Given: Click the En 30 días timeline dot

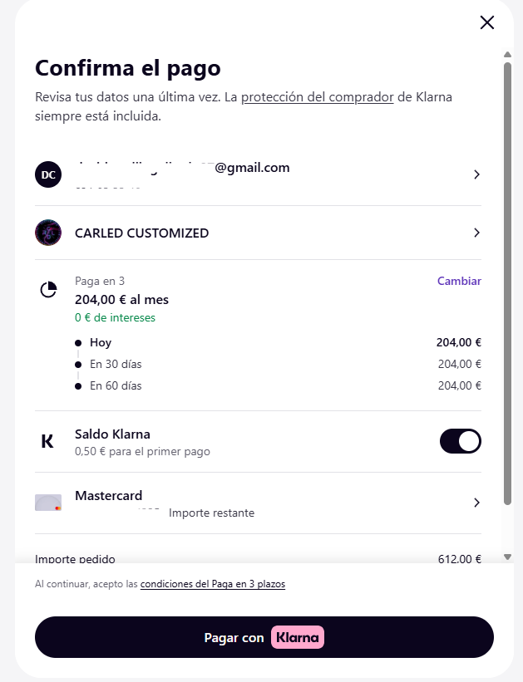Looking at the screenshot, I should (x=79, y=364).
